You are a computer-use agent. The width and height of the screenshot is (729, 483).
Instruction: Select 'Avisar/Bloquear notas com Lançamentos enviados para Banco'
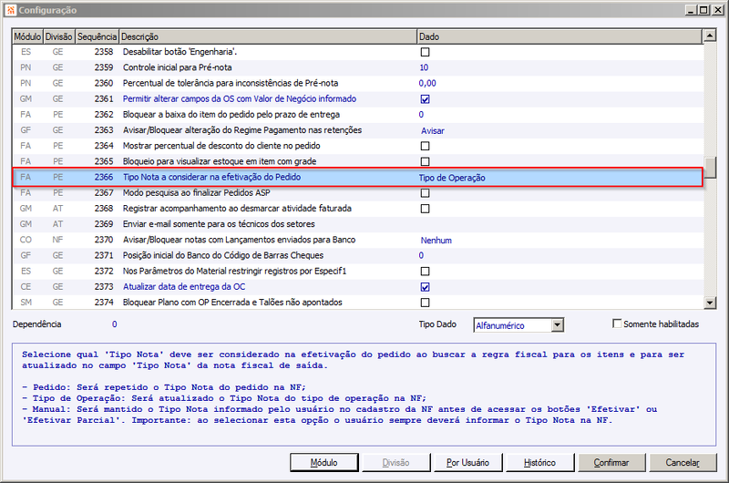[x=357, y=240]
